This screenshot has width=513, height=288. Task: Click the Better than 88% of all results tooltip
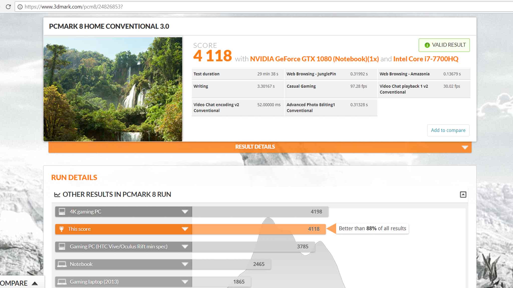(x=372, y=228)
